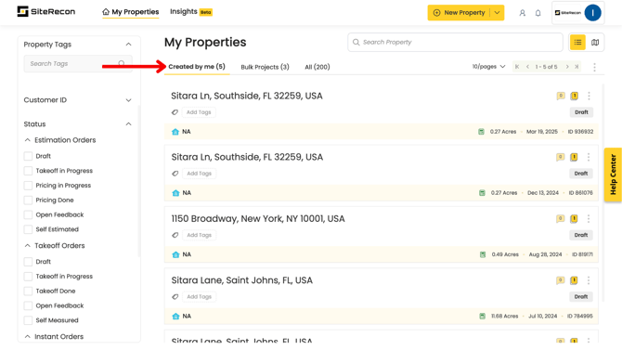Click Add Tags on property ID 861076
The width and height of the screenshot is (622, 350).
[200, 174]
